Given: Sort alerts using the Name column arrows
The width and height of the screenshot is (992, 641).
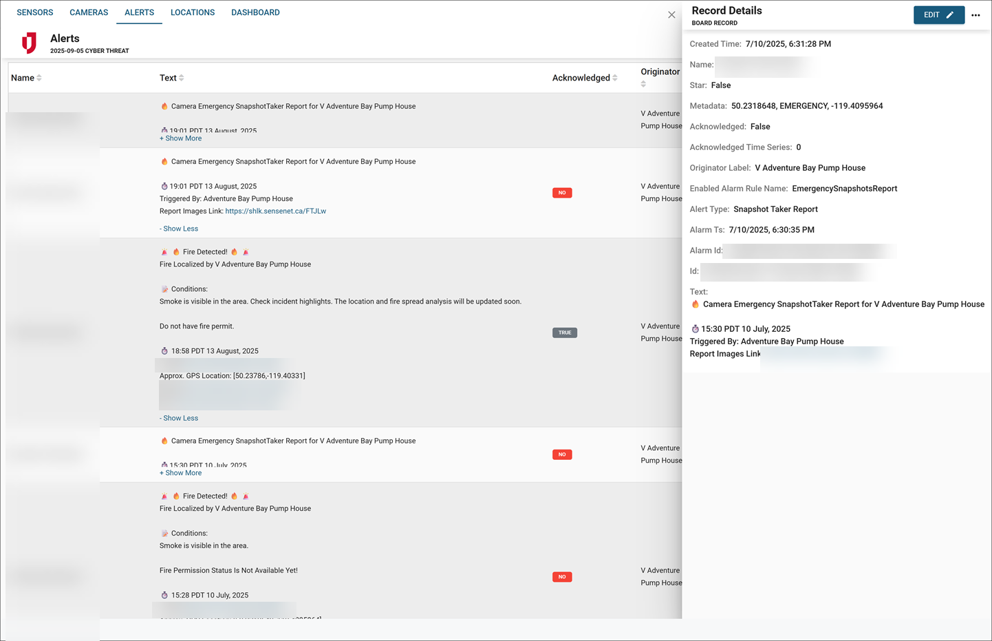Looking at the screenshot, I should (x=39, y=78).
